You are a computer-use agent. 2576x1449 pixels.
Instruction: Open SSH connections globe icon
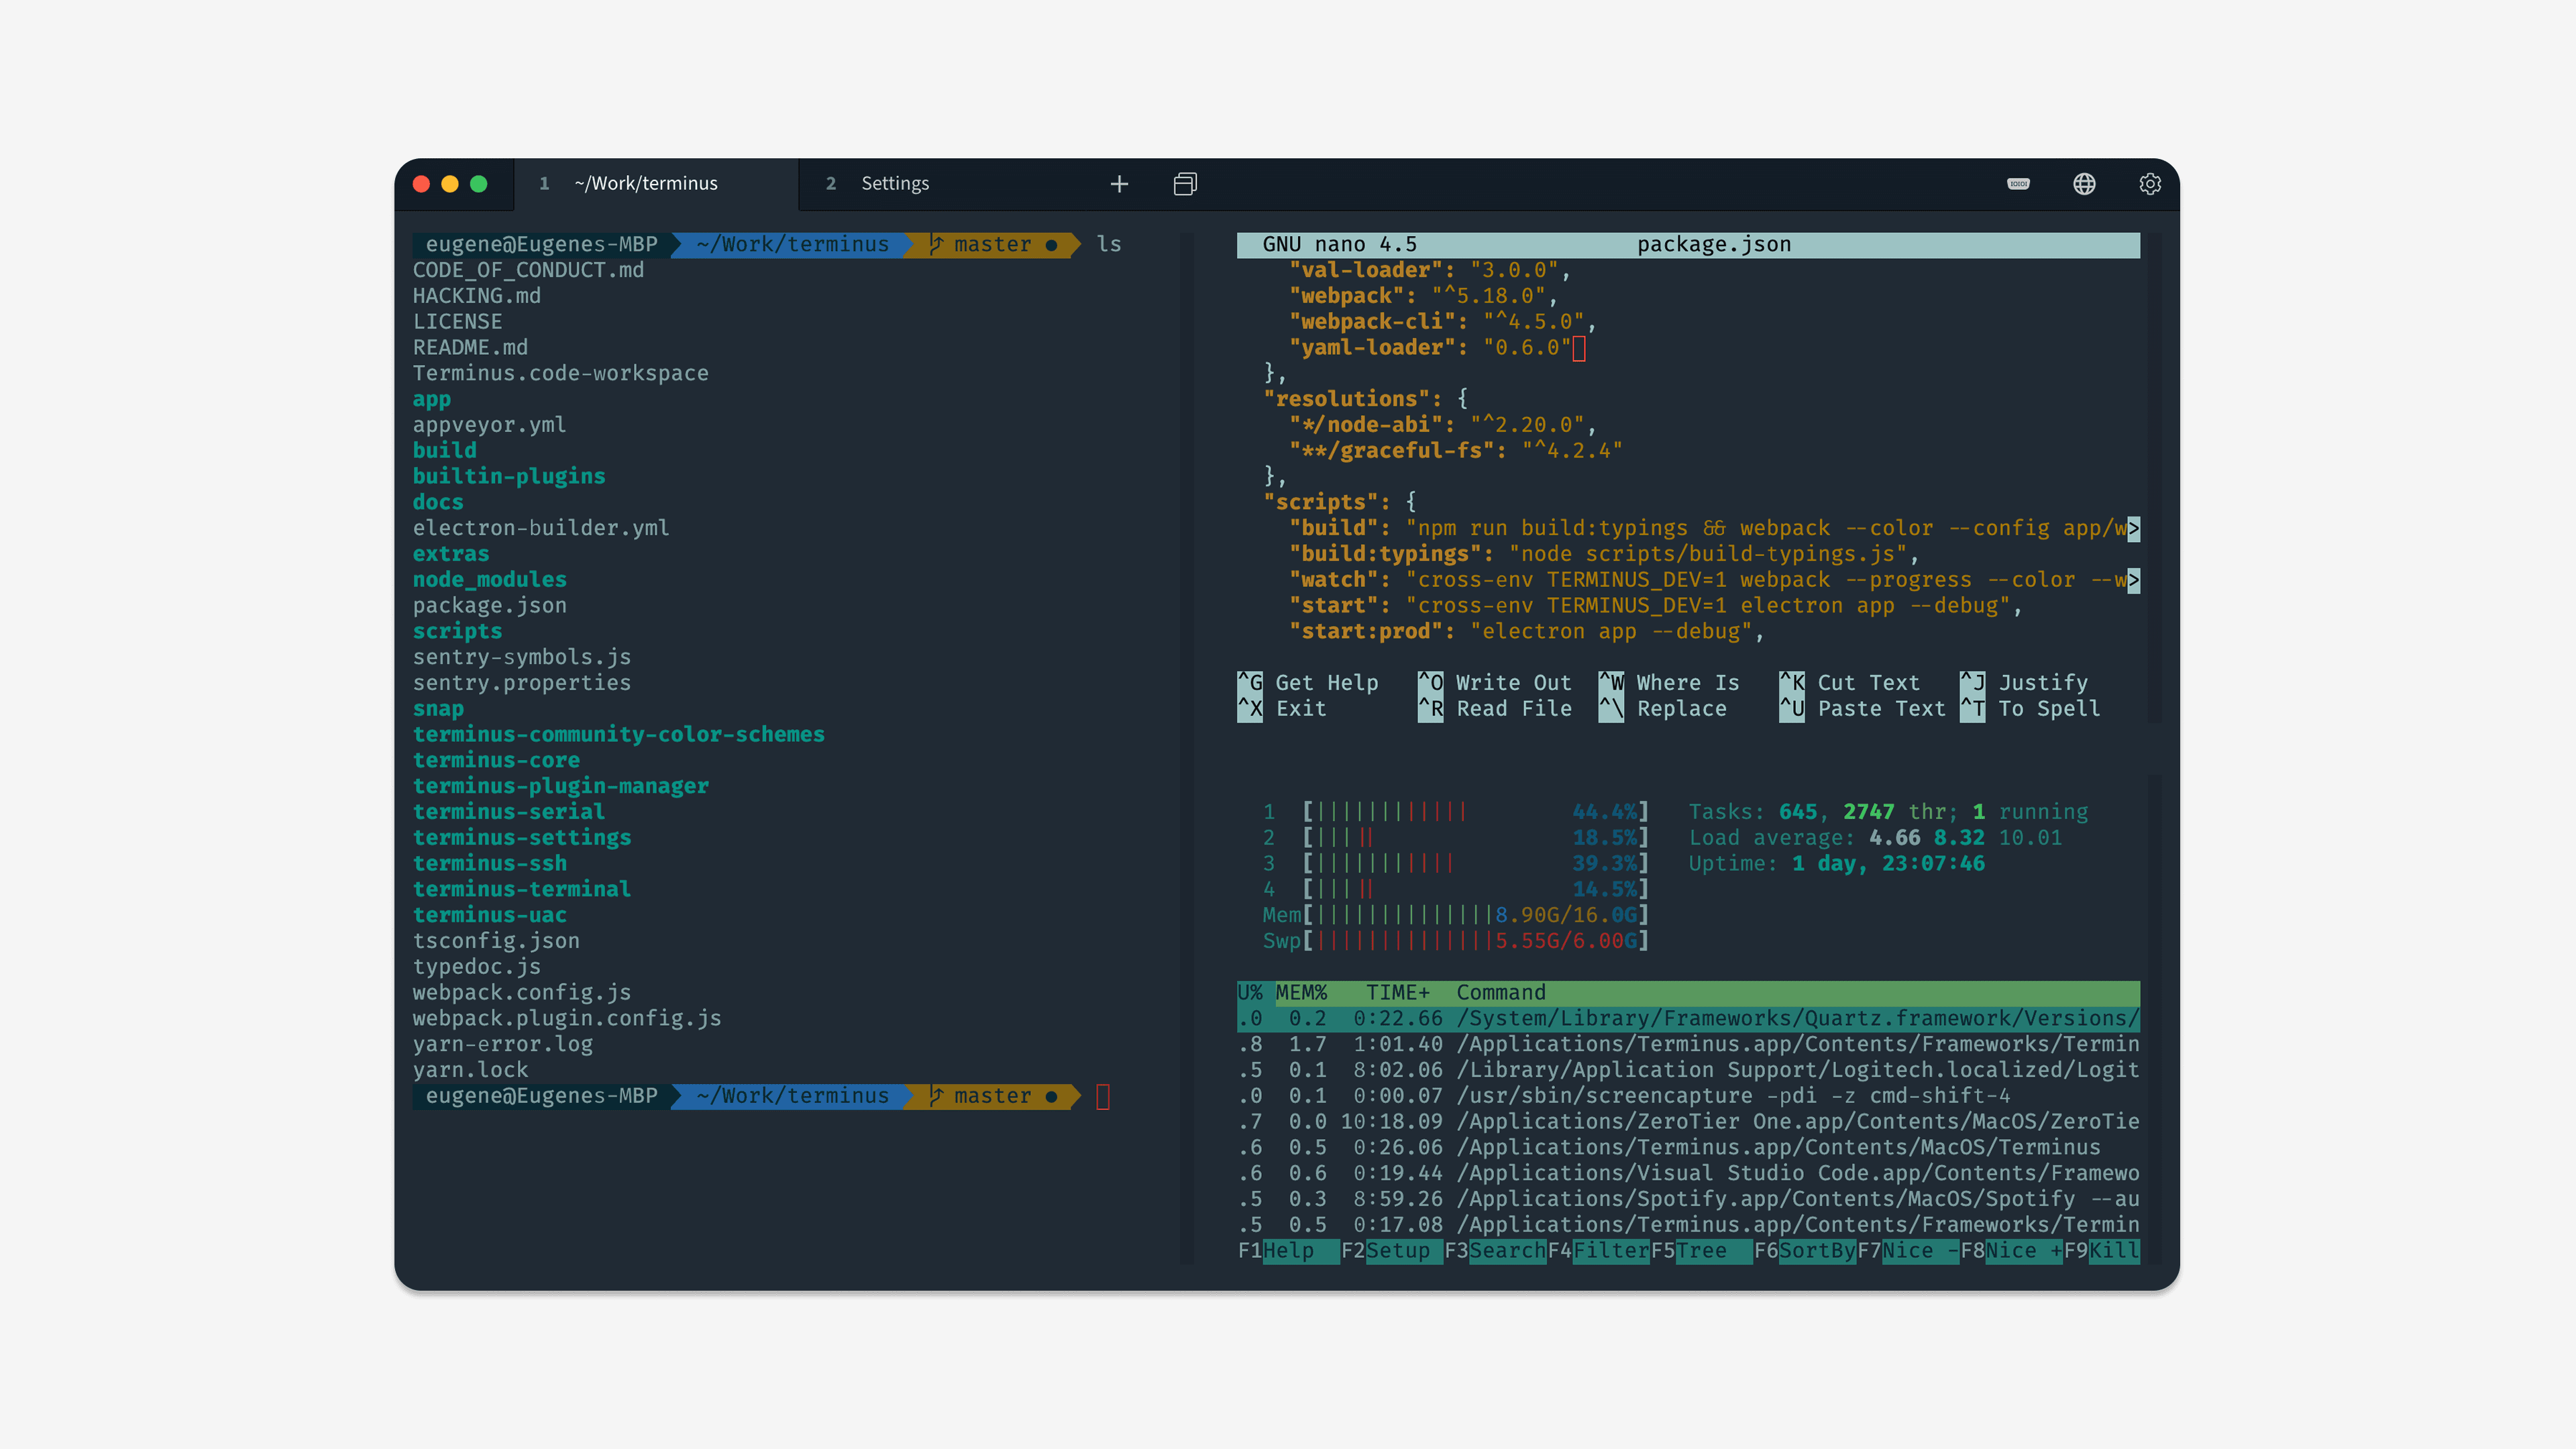tap(2084, 184)
